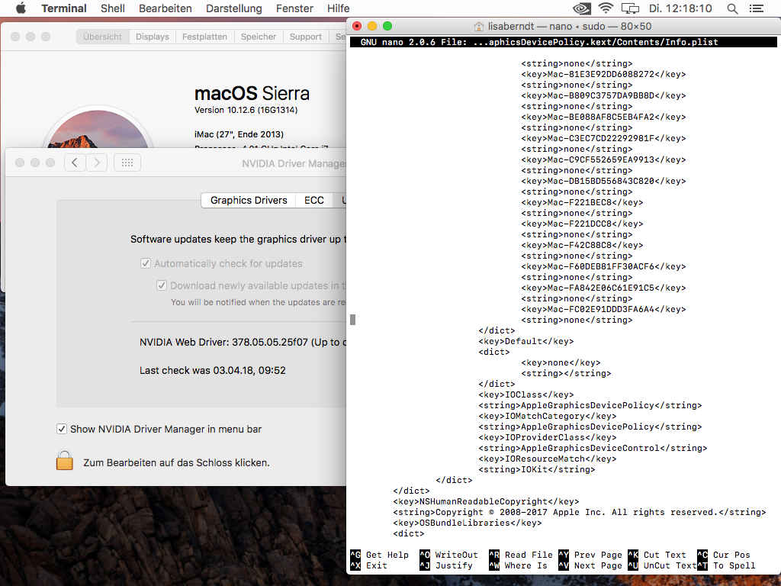Image resolution: width=781 pixels, height=586 pixels.
Task: Click the Mac-81E3E92DD6088272 key line
Action: click(x=603, y=74)
